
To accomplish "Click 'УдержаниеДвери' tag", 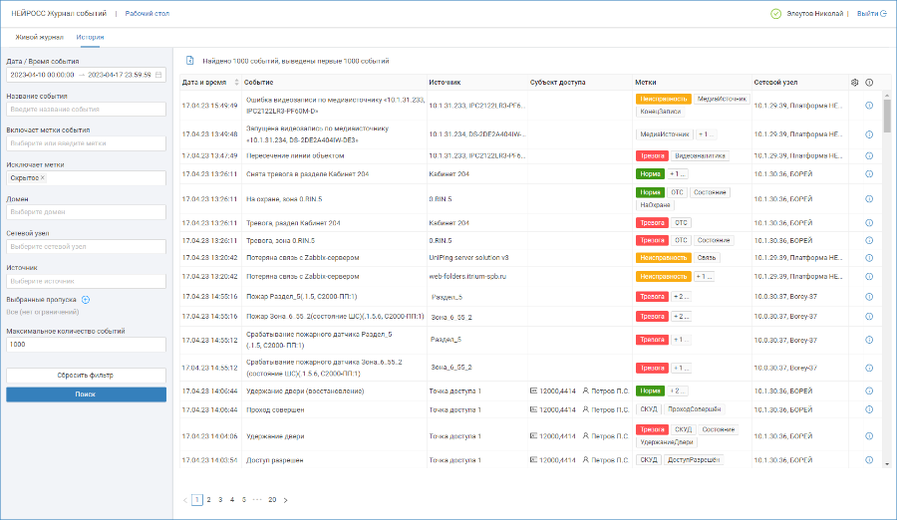I will click(x=667, y=442).
